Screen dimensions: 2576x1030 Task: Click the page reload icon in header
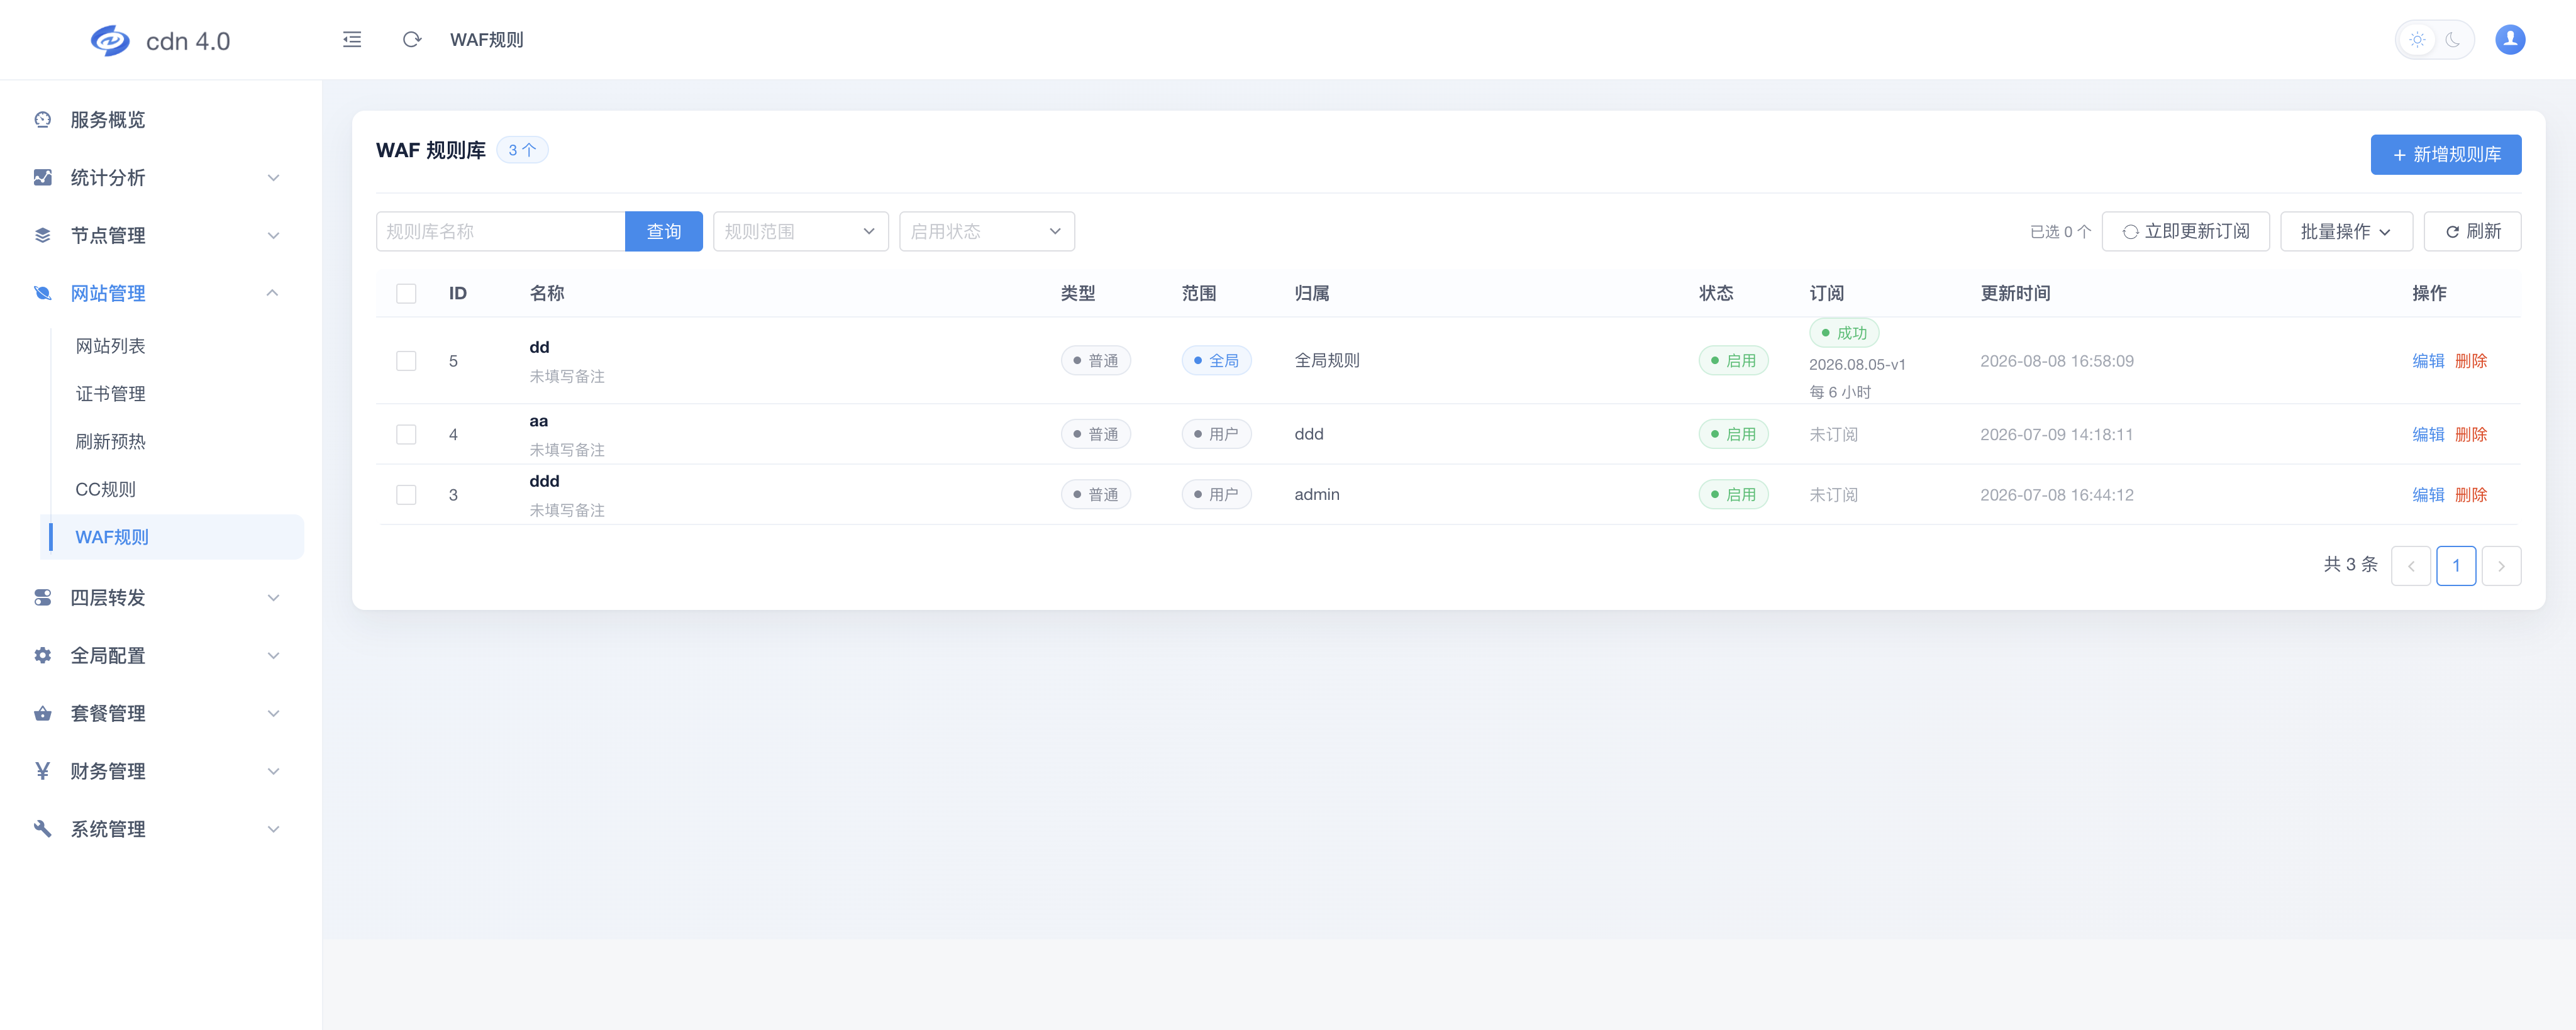click(412, 40)
